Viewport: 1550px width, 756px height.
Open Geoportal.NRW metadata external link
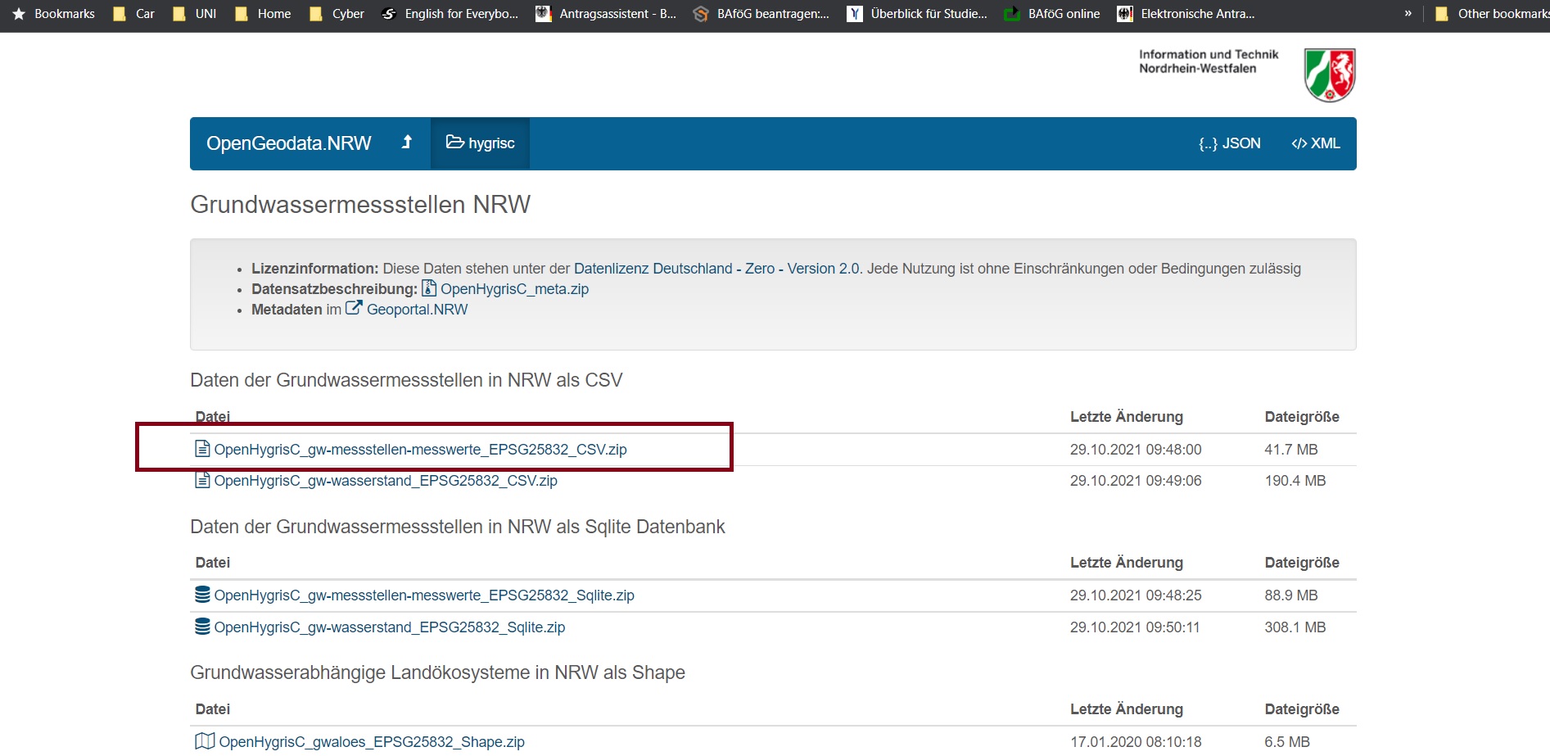(x=417, y=310)
